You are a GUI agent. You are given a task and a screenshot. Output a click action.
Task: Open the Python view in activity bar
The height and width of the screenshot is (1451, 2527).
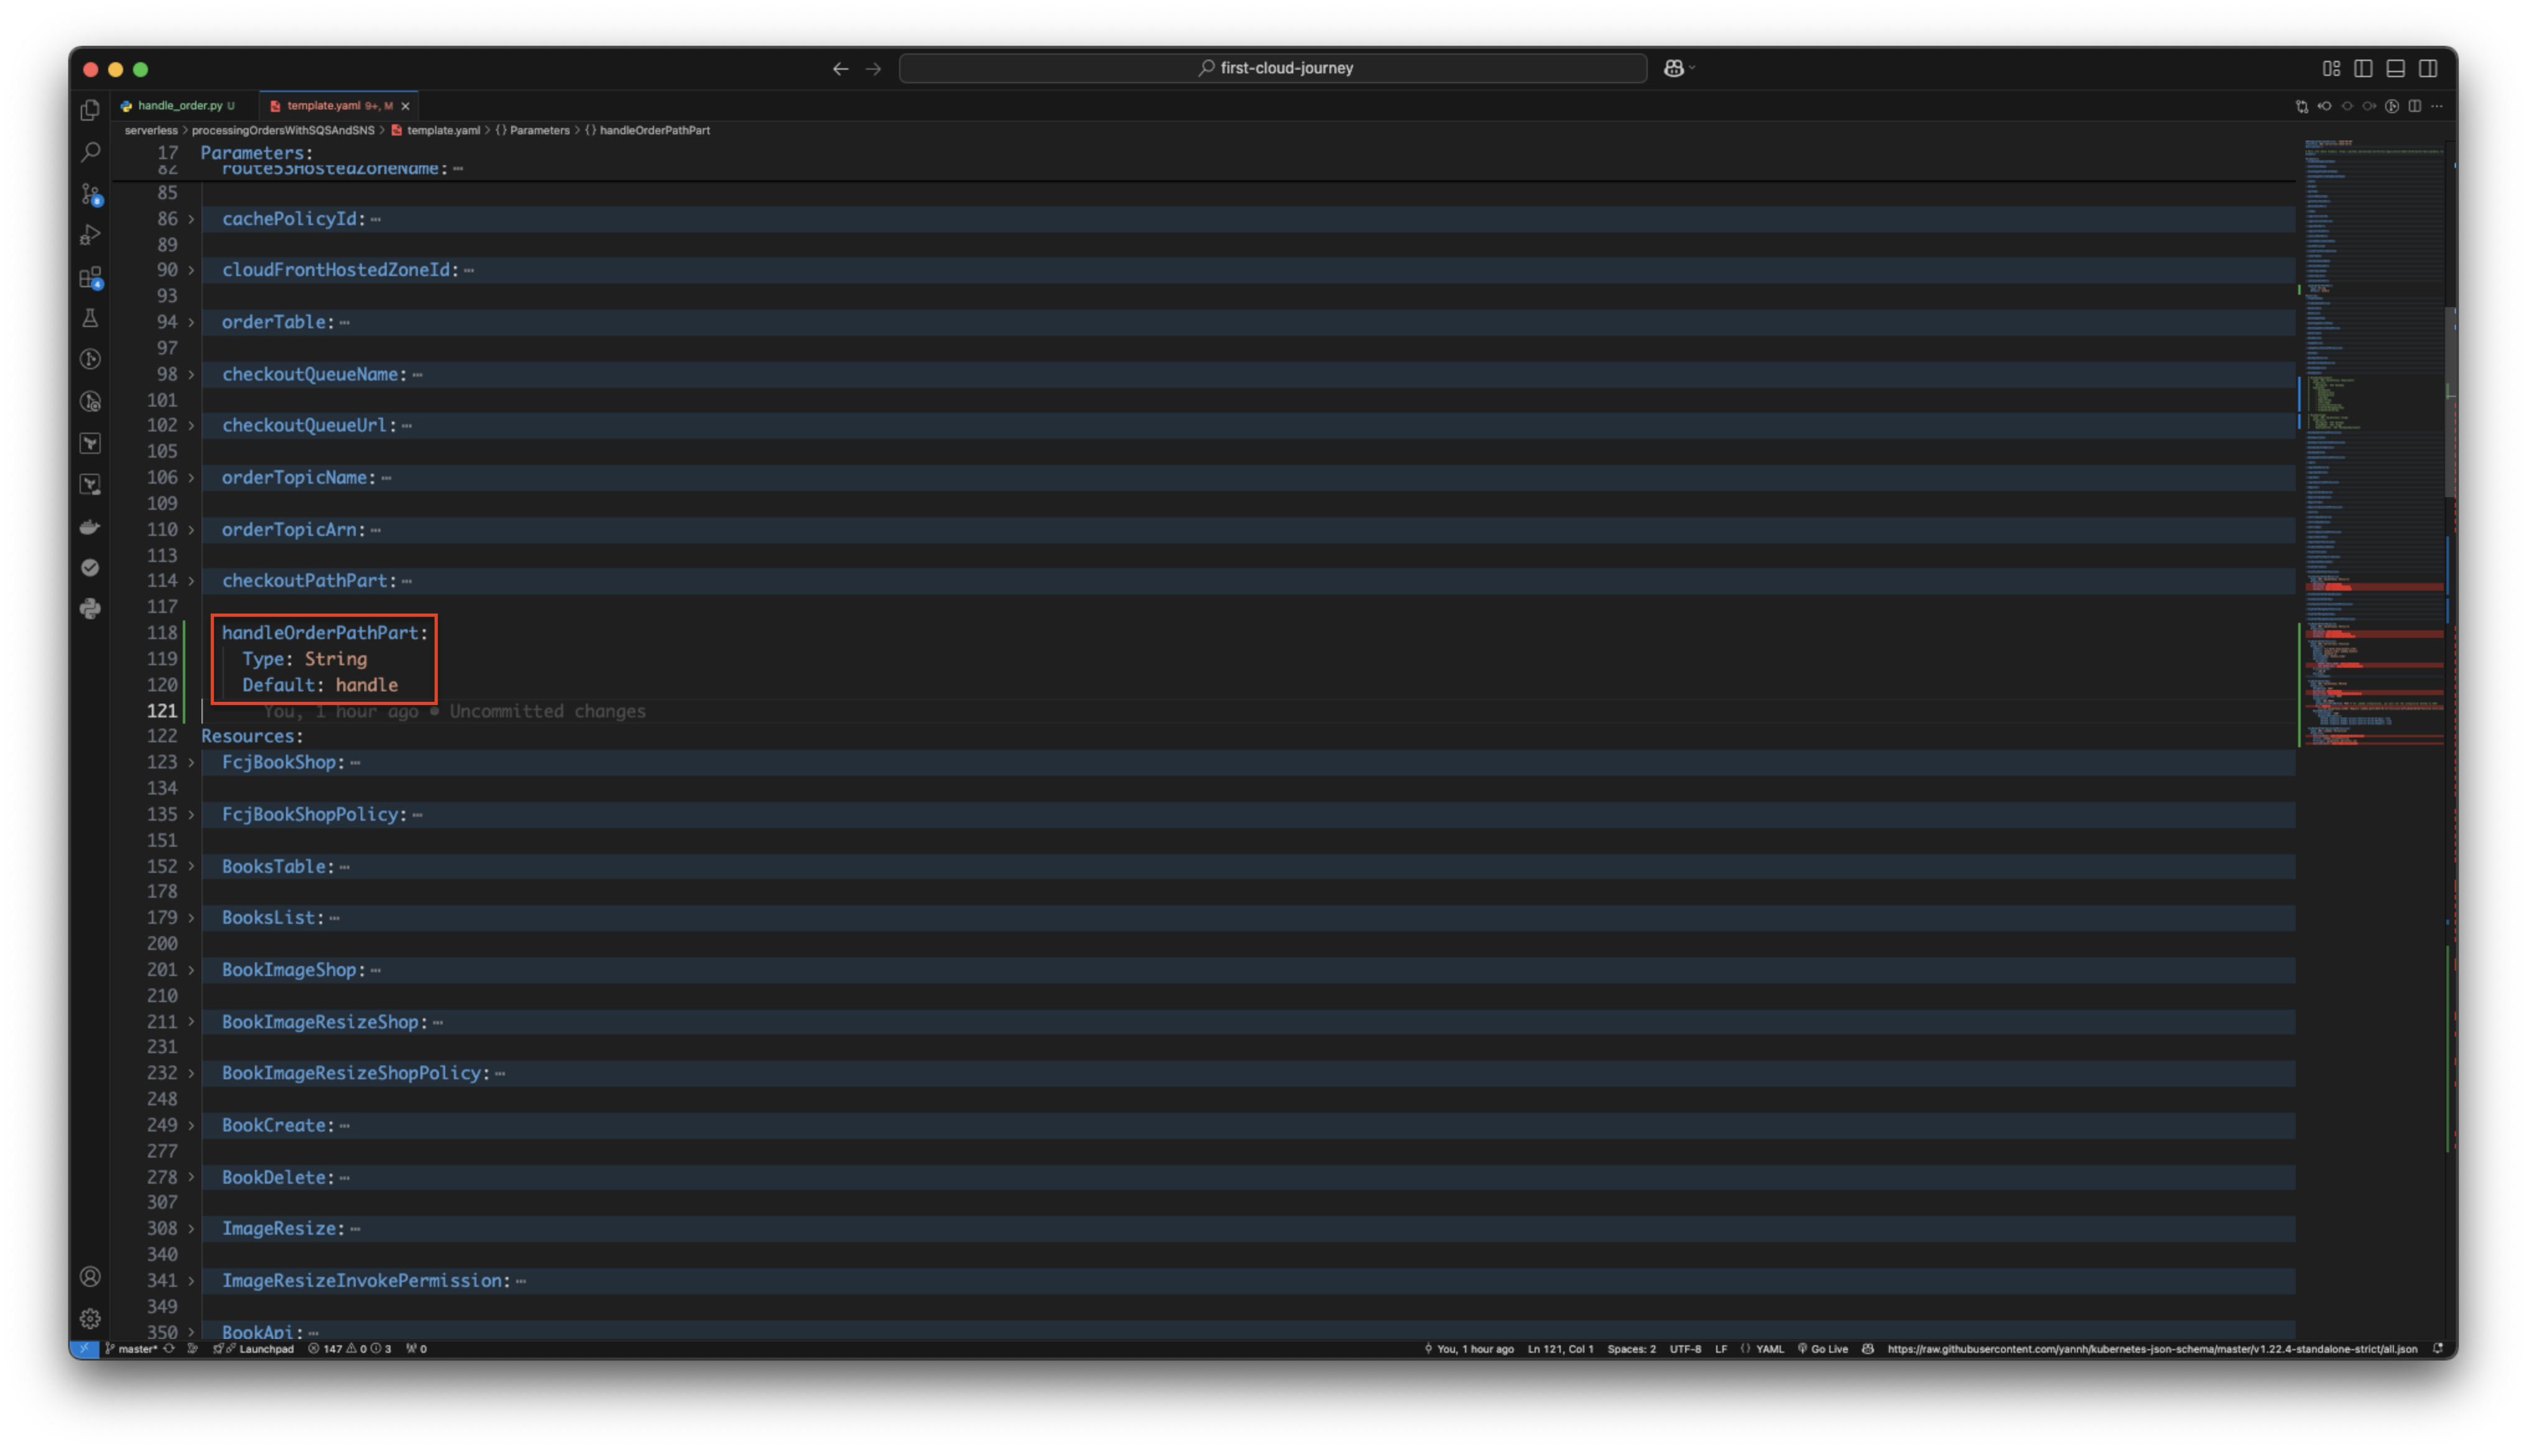[x=90, y=609]
